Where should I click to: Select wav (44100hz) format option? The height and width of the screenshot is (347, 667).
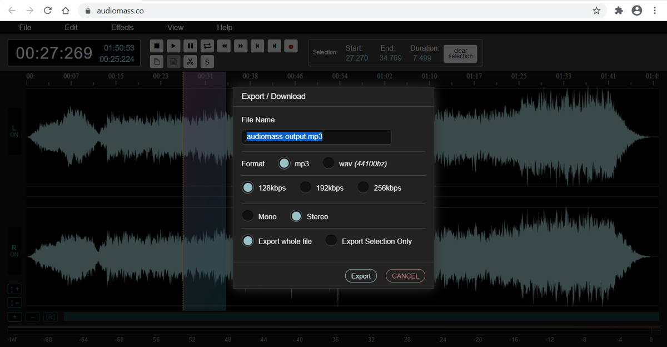click(x=328, y=163)
